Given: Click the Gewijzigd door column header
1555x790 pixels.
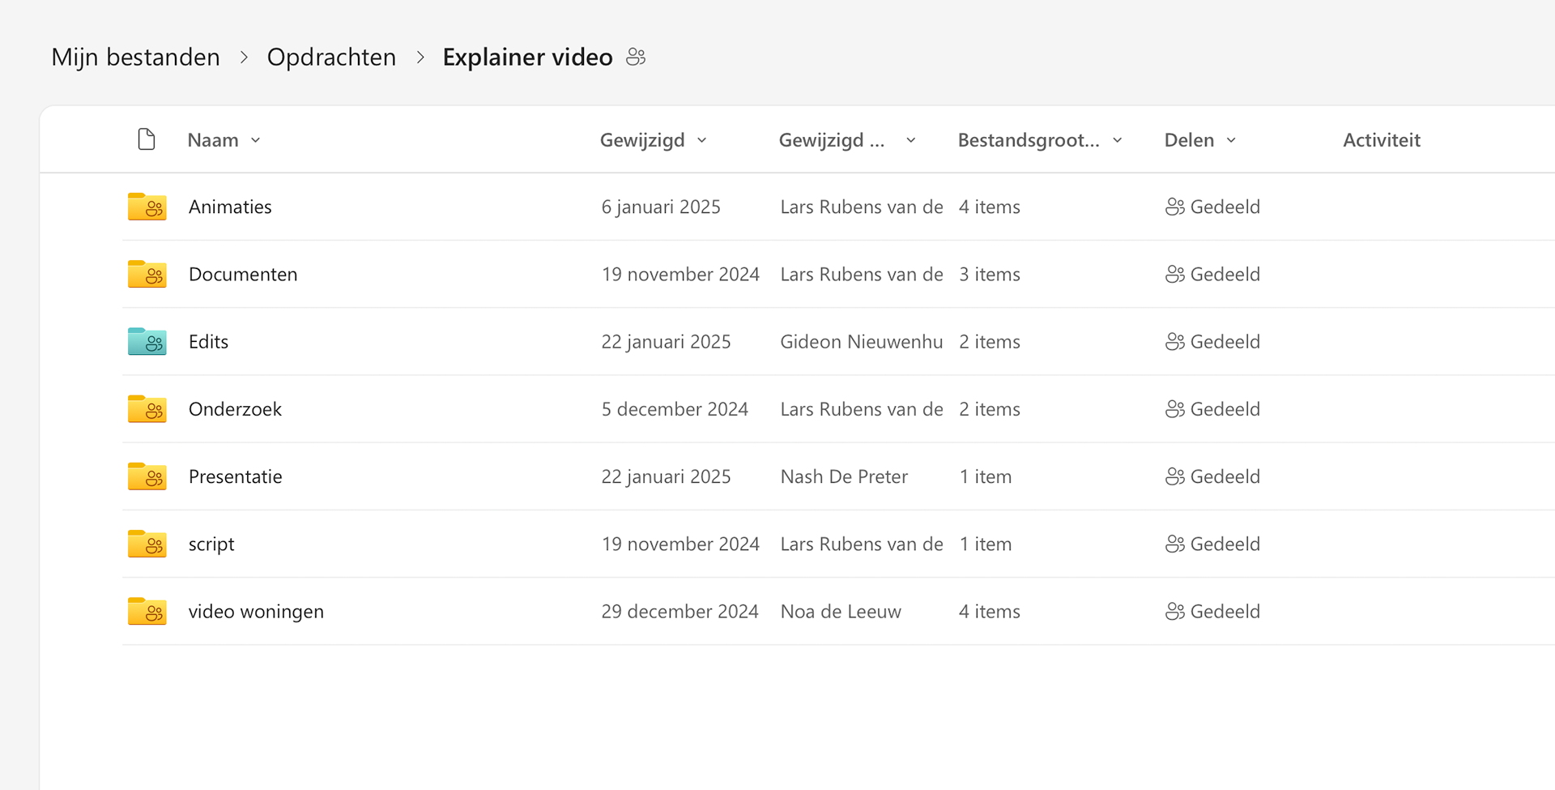Looking at the screenshot, I should (831, 139).
